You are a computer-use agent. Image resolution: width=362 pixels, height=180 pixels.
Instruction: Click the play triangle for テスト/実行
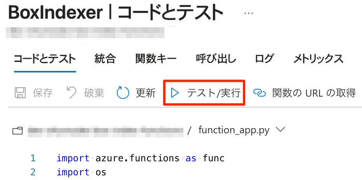[x=175, y=93]
